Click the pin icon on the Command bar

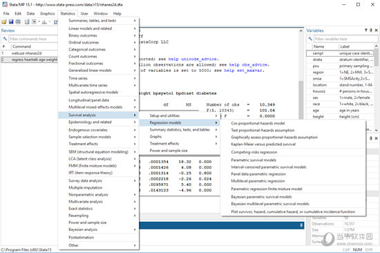(x=301, y=225)
